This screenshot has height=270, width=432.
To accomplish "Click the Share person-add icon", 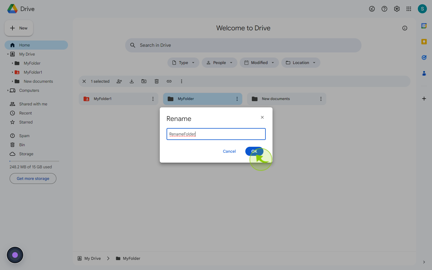I will coord(119,81).
